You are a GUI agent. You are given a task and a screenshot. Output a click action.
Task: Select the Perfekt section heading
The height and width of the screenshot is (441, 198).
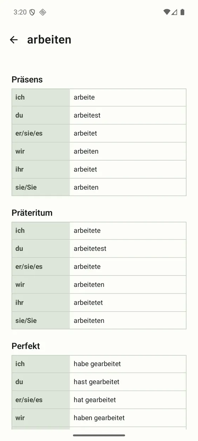point(26,346)
